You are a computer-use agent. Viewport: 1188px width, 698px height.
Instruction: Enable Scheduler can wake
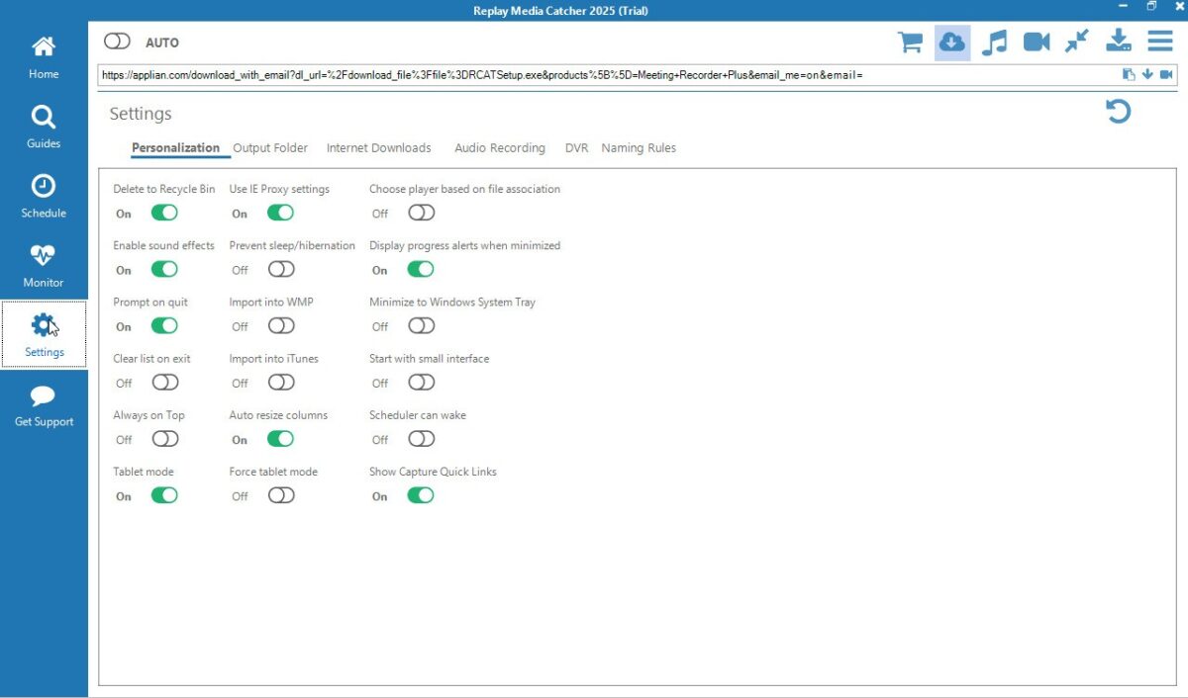pos(421,439)
